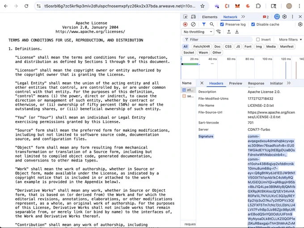304x228 pixels.
Task: Toggle the device toolbar emulation
Action: coord(193,17)
